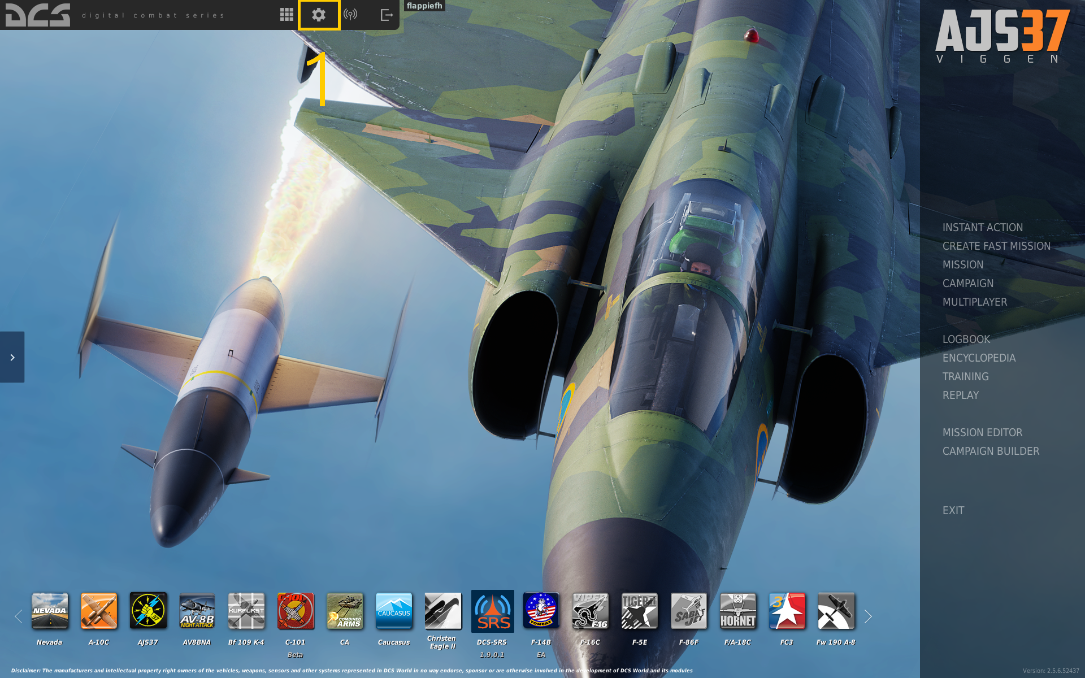1085x678 pixels.
Task: Open the Training menu item
Action: 966,376
